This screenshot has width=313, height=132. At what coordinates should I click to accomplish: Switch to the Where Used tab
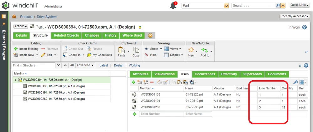point(132,35)
